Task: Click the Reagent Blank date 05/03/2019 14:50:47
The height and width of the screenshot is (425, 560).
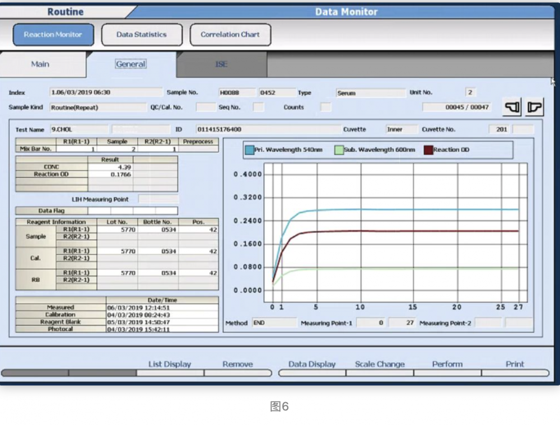Action: point(162,322)
